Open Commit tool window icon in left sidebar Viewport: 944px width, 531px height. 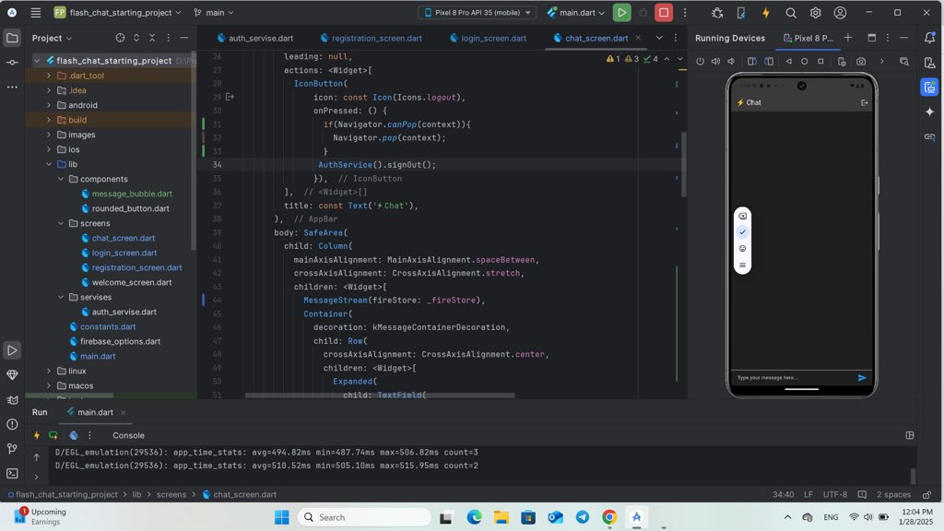(12, 63)
